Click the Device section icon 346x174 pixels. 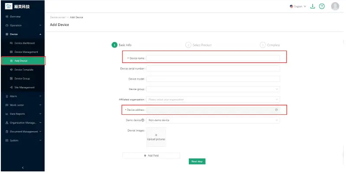pos(7,34)
